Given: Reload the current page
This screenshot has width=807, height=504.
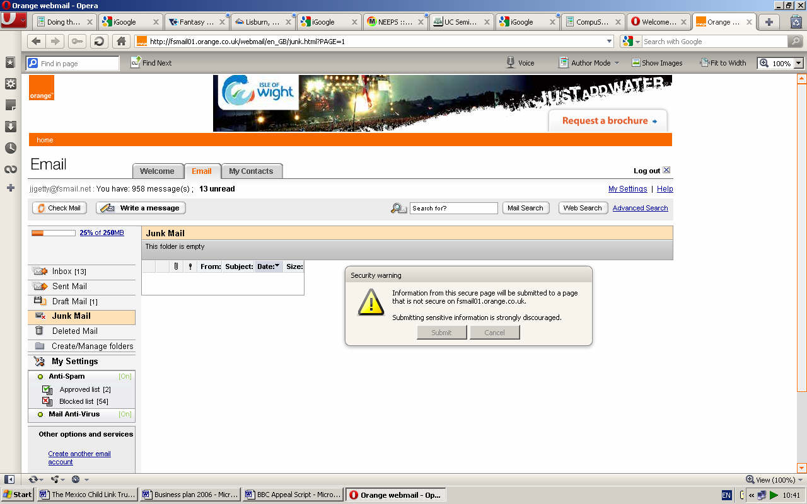Looking at the screenshot, I should (98, 42).
